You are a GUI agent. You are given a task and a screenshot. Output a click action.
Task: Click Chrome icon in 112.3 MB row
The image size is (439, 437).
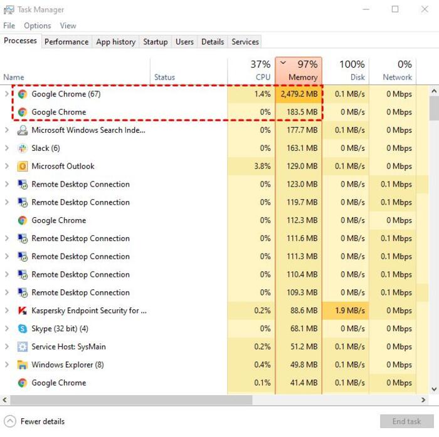[x=23, y=220]
